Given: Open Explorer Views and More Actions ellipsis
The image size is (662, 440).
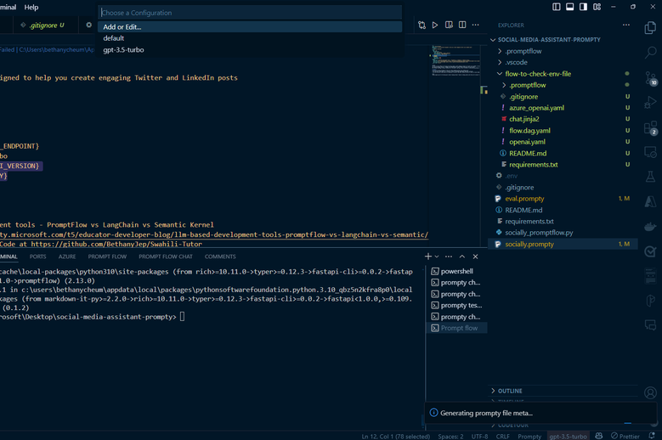Looking at the screenshot, I should tap(626, 25).
